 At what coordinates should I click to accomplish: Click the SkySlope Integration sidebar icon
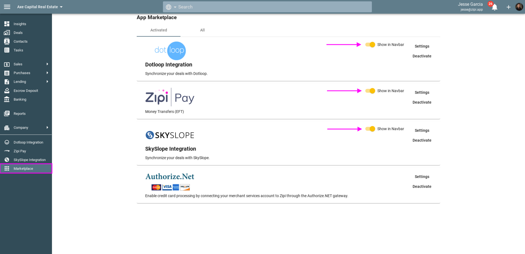[7, 160]
